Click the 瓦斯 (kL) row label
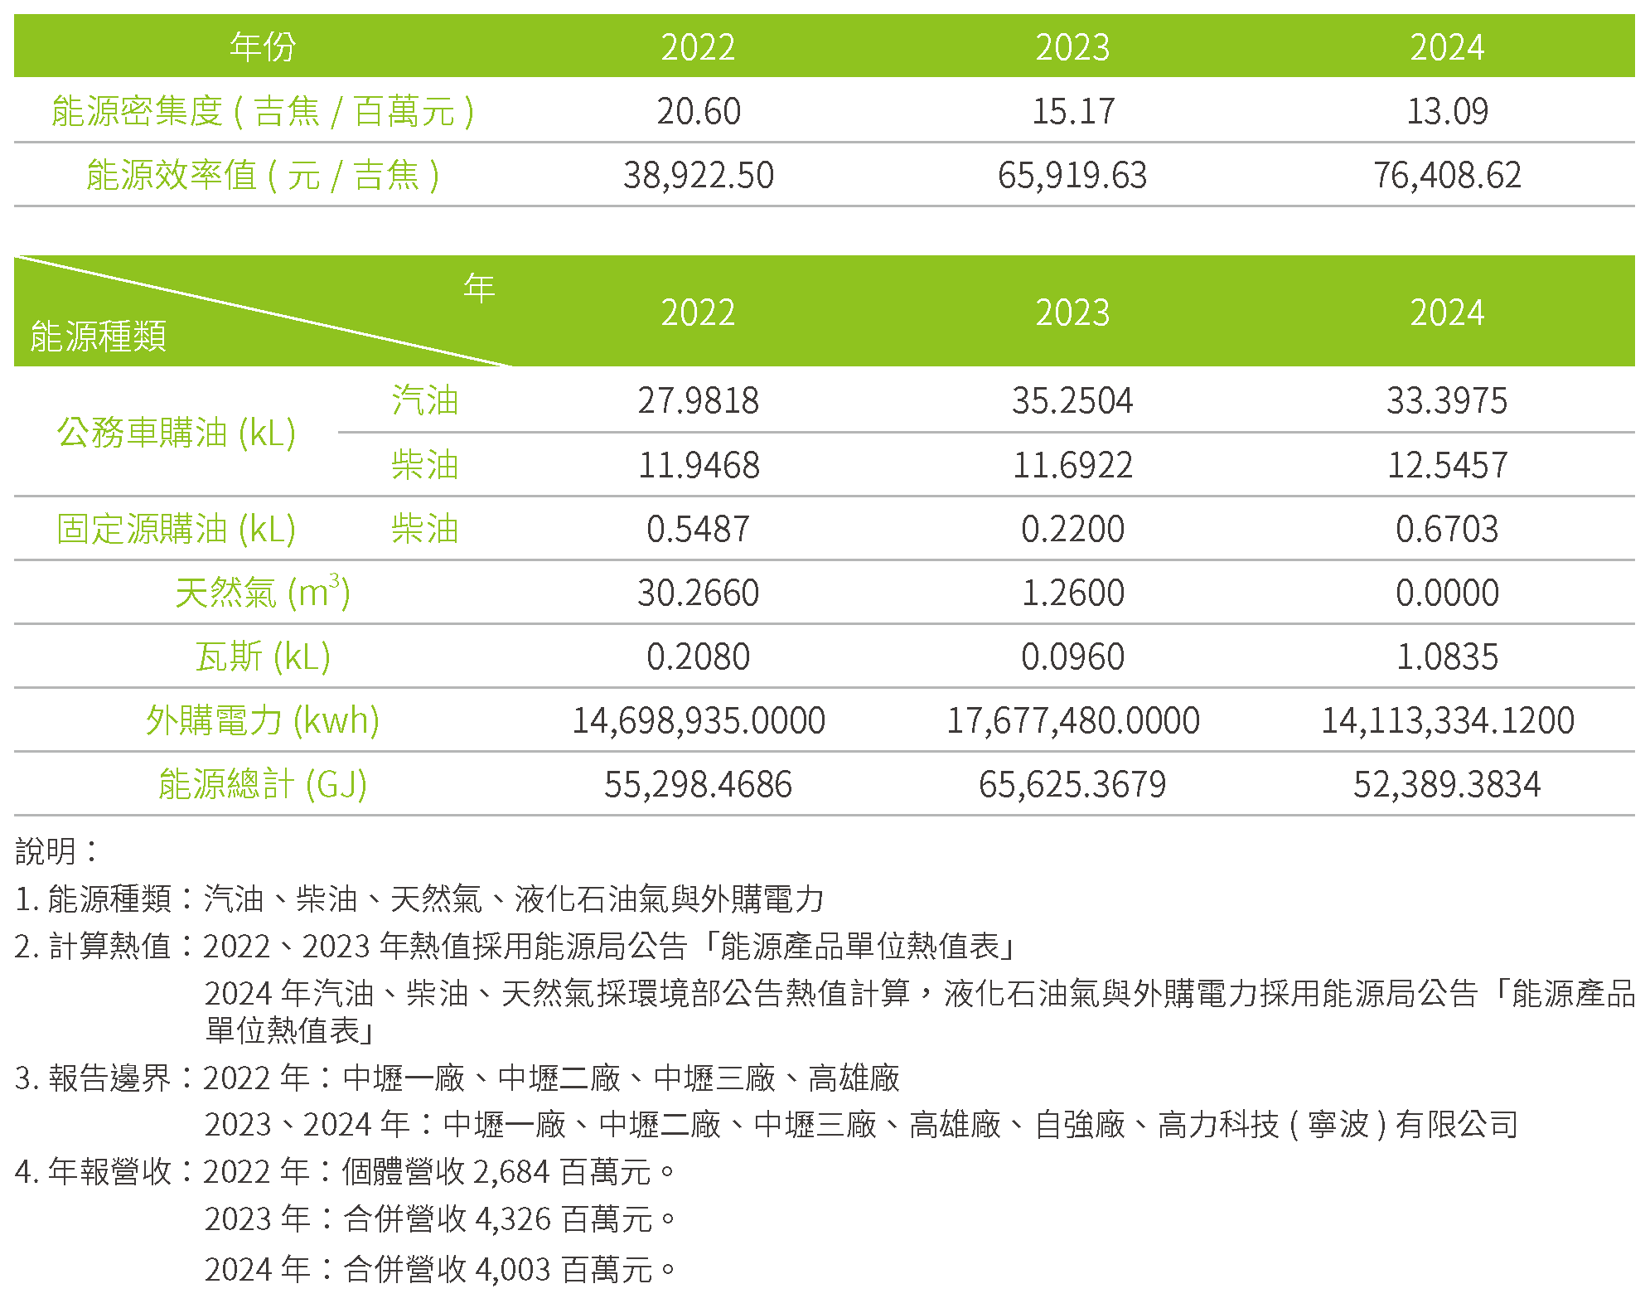 (263, 656)
